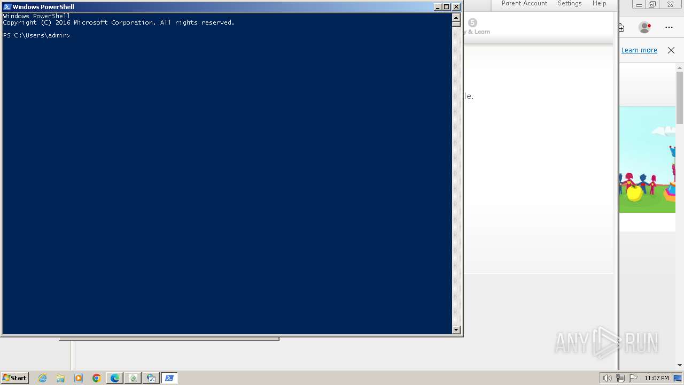Open the Settings menu in background app
Screen dimensions: 684x385
[570, 4]
